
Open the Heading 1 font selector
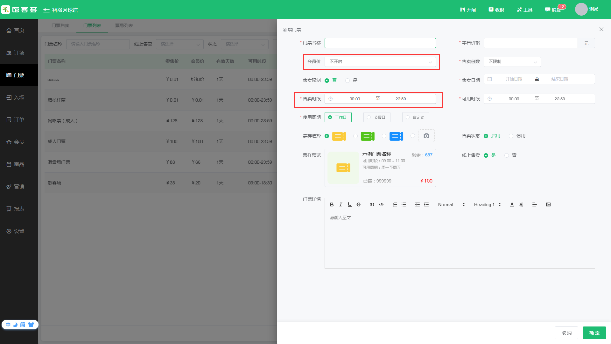(x=487, y=204)
